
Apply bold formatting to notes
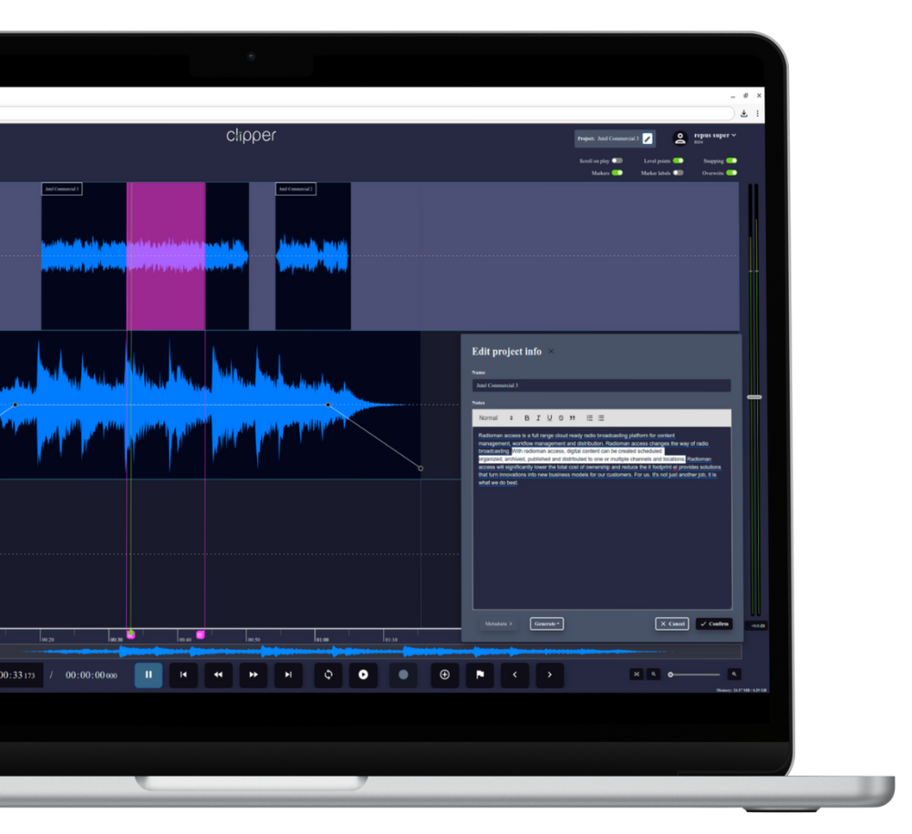pos(527,417)
